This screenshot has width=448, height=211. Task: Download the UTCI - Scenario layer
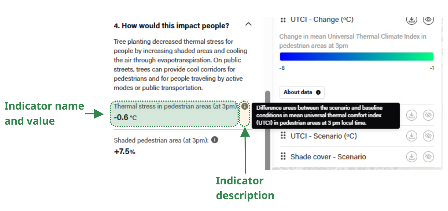pos(412,136)
